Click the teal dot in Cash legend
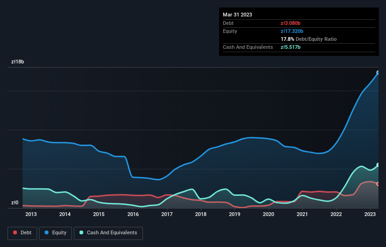Viewport: 386px width, 247px height. (81, 232)
